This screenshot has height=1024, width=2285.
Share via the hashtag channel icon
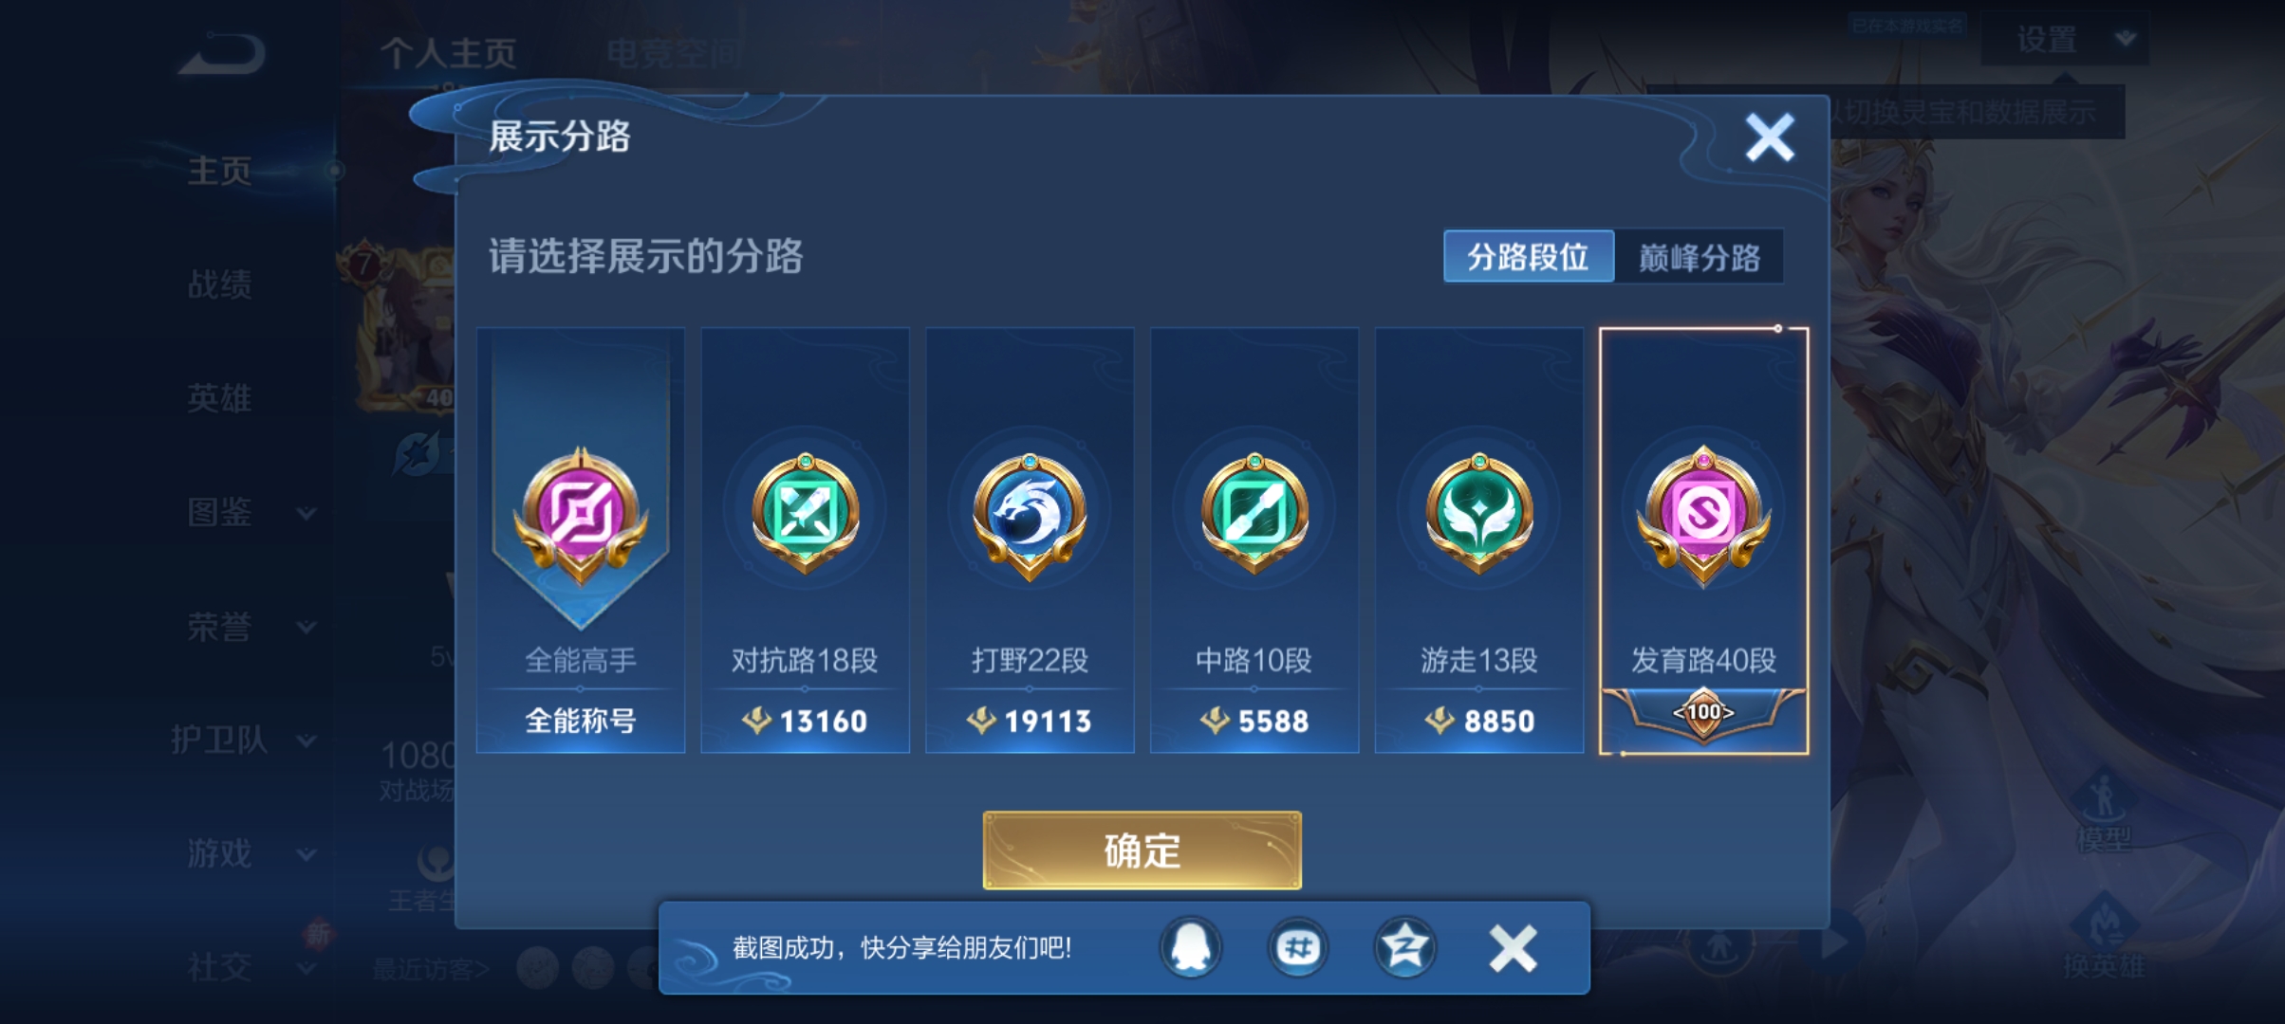(1298, 947)
